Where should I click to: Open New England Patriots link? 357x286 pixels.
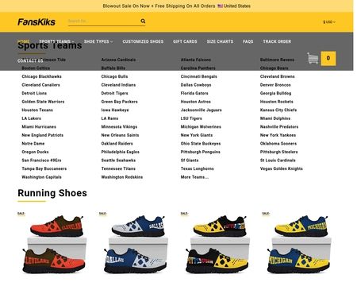(x=42, y=135)
